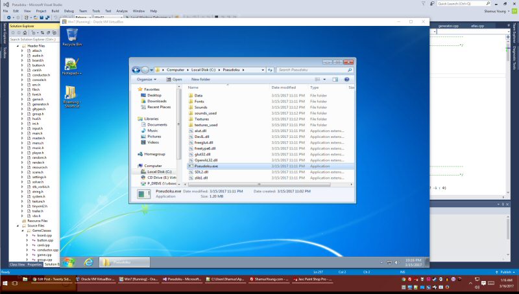The image size is (519, 294).
Task: Open the Server Explorer side tab
Action: click(x=5, y=34)
